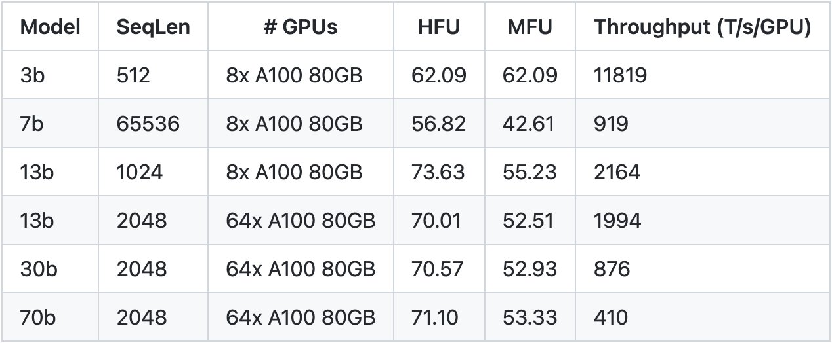Click the SeqLen column header
This screenshot has height=343, width=832.
[153, 27]
